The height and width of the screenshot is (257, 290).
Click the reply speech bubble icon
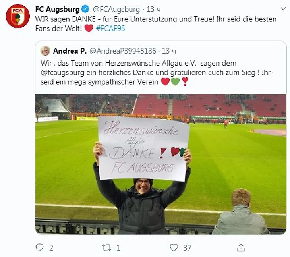click(39, 247)
